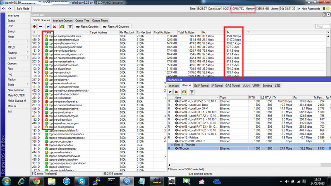Click the Undo arrow in WinBox toolbar
331x186 pixels.
click(3, 9)
